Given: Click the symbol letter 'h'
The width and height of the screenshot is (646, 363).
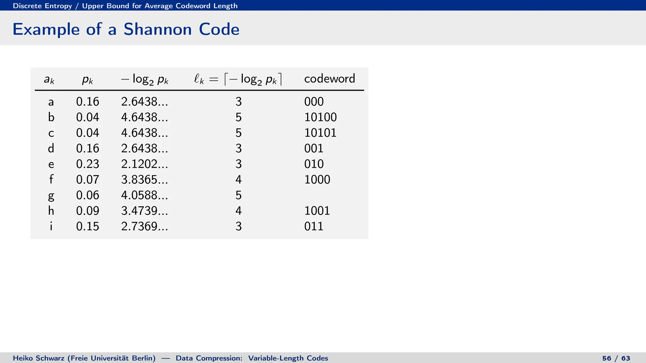Looking at the screenshot, I should click(x=51, y=210).
